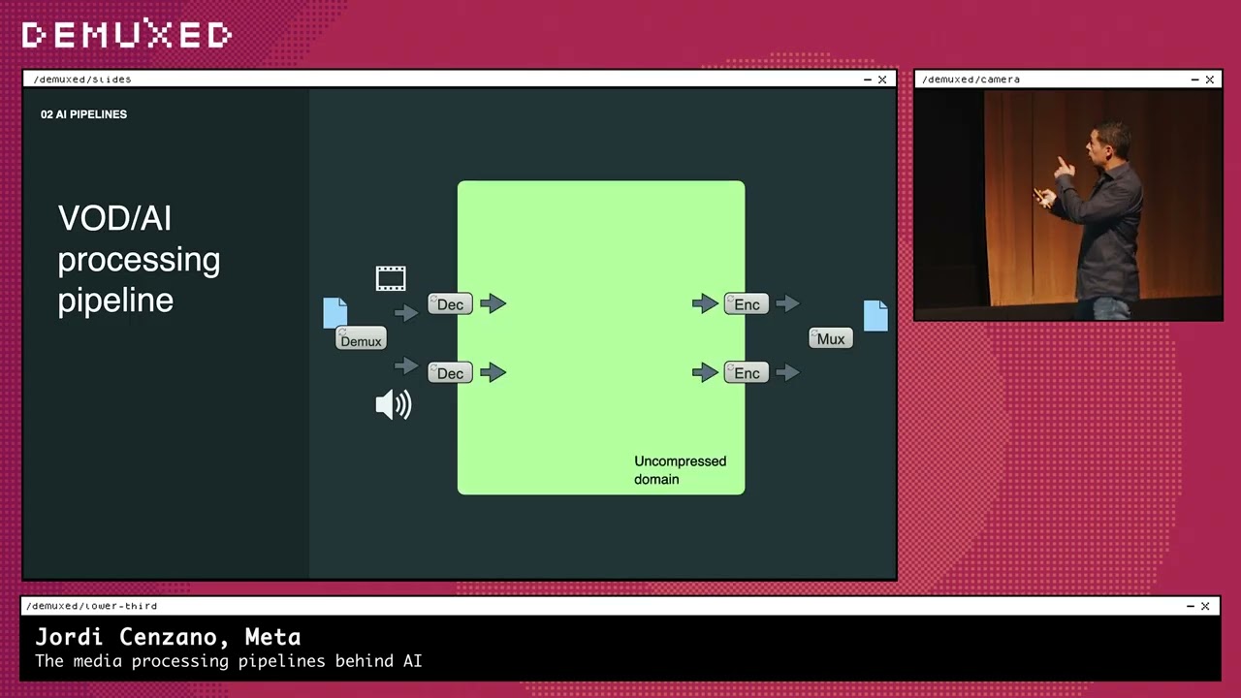This screenshot has height=698, width=1241.
Task: Click the lower Dec block near speaker
Action: [450, 373]
